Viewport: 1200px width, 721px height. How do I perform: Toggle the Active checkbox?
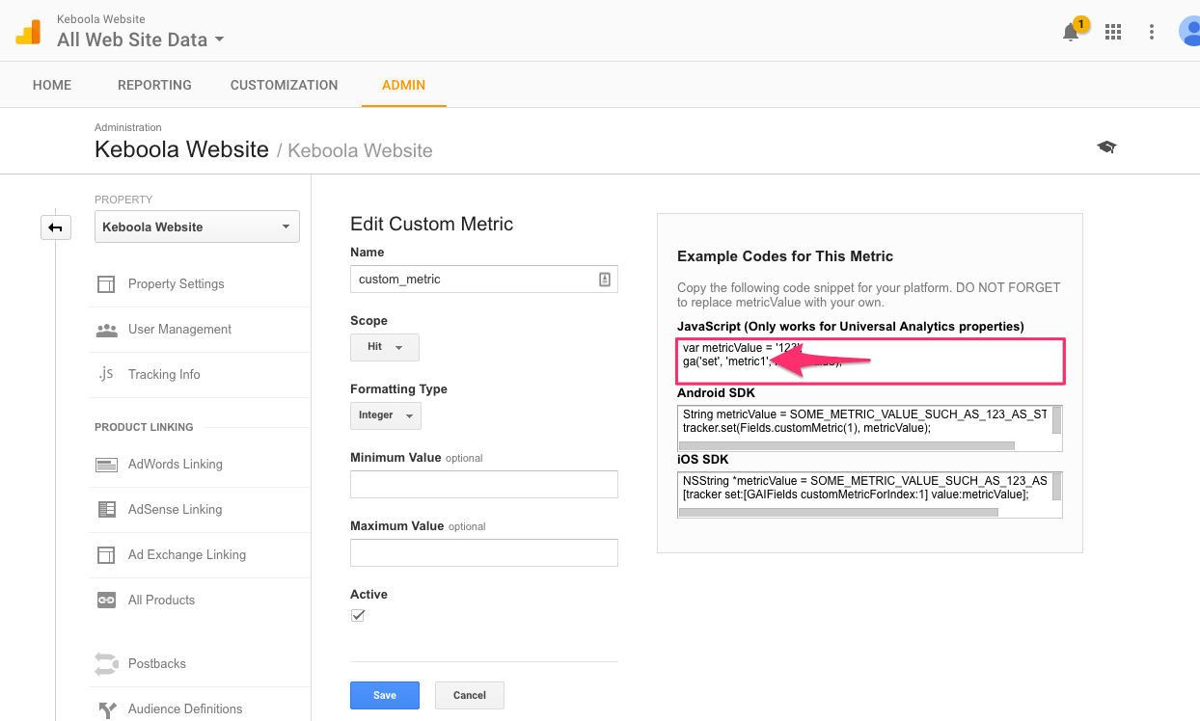[x=358, y=615]
